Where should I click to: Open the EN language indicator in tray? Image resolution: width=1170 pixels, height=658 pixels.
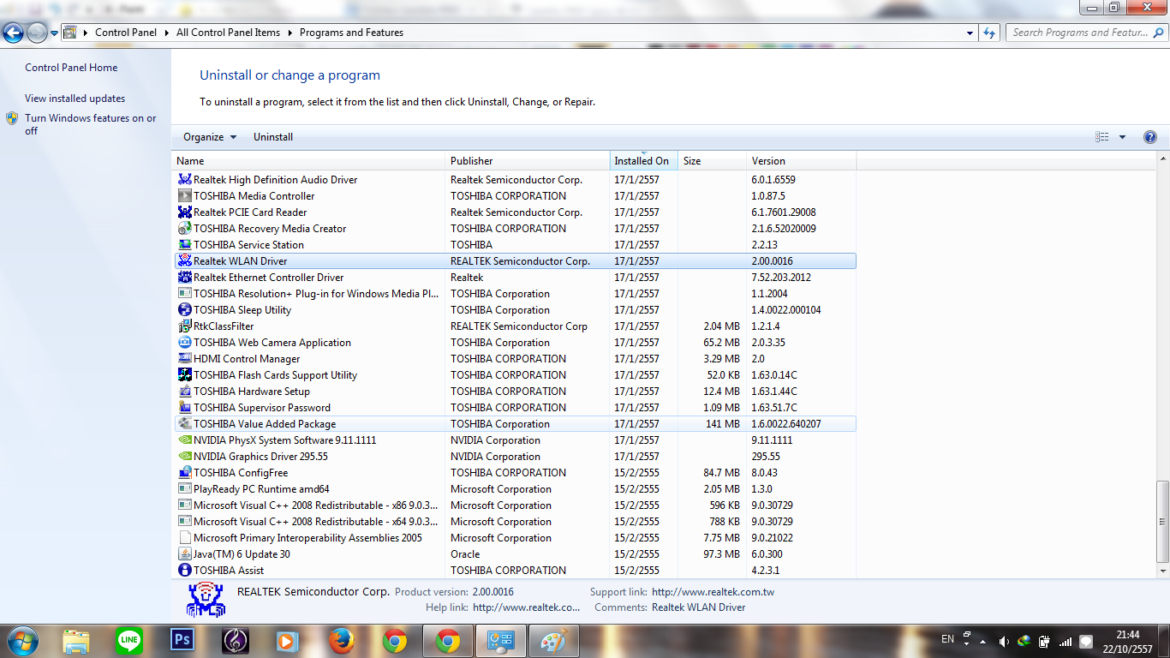click(x=947, y=639)
